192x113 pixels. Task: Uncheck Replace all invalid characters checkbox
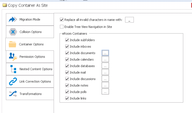point(62,20)
